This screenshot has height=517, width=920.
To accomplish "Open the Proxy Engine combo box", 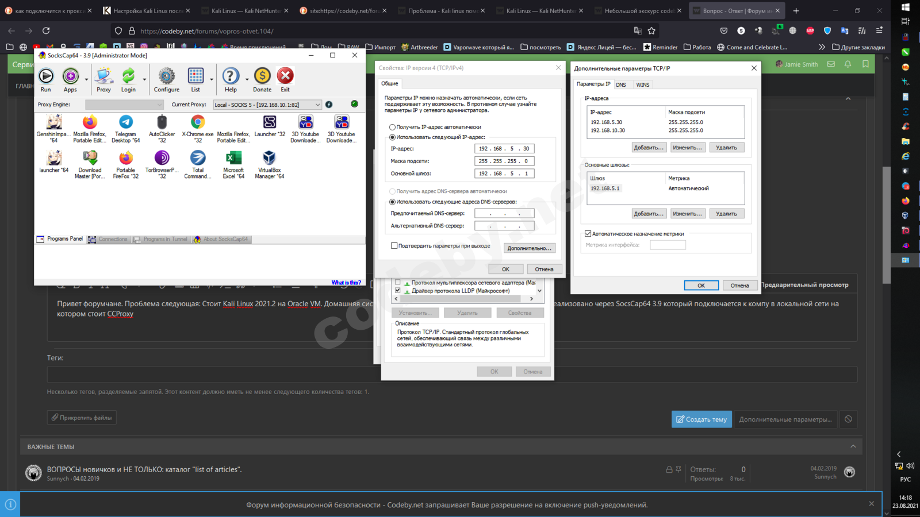I will coord(124,105).
